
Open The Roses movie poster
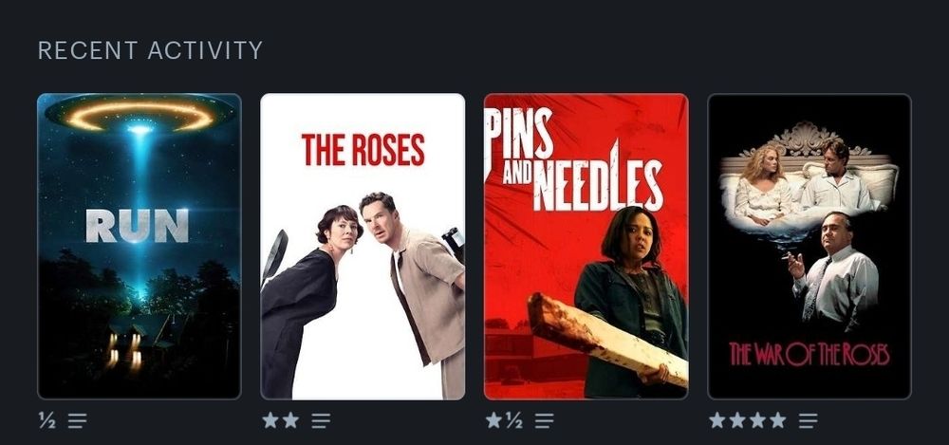click(x=363, y=247)
